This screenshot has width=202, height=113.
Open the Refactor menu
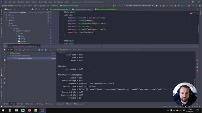[34, 2]
